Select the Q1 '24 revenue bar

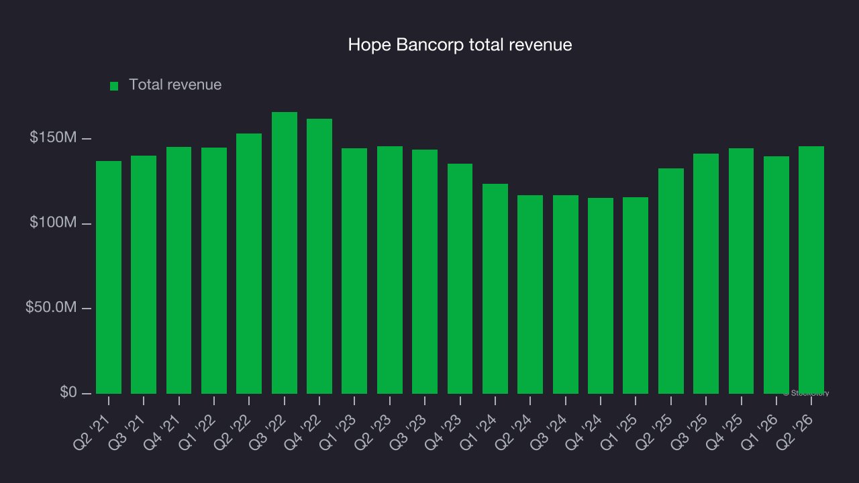click(495, 288)
